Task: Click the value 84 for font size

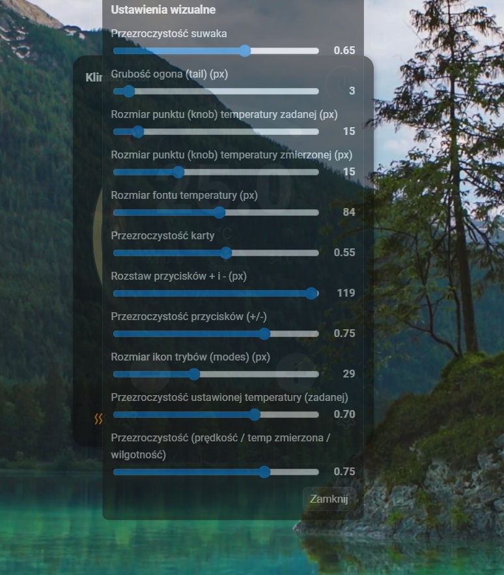Action: (x=349, y=212)
